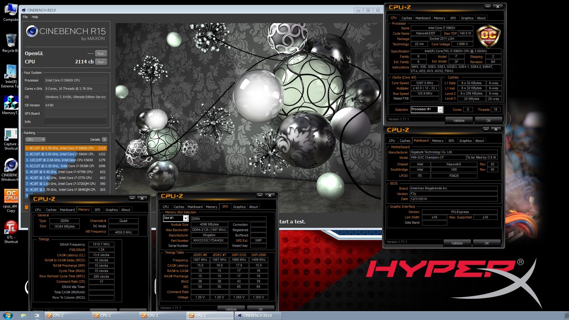
Task: Open the ranking Details arrow button
Action: click(104, 140)
